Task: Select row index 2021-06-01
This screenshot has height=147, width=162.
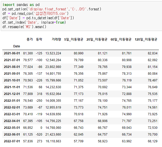Action: 12,53
